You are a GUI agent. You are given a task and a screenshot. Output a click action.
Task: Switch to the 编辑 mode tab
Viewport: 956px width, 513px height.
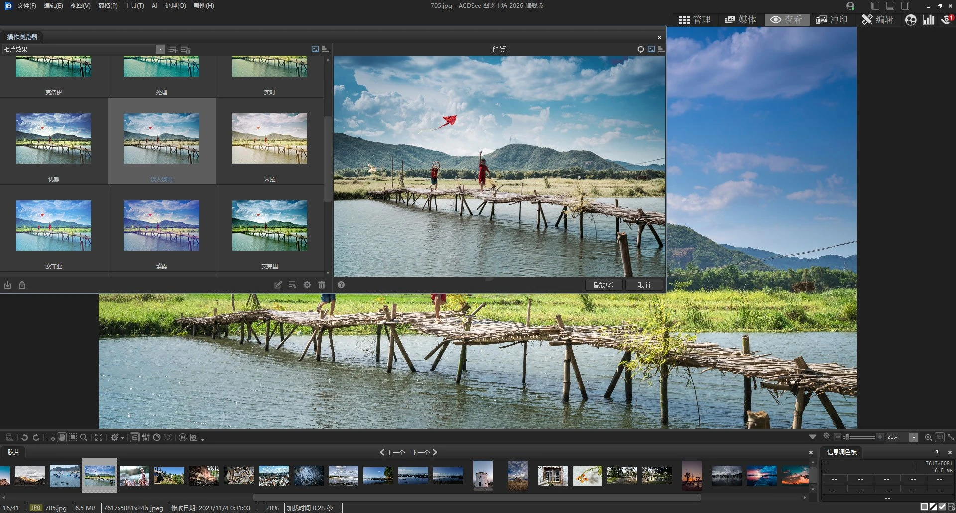point(878,20)
